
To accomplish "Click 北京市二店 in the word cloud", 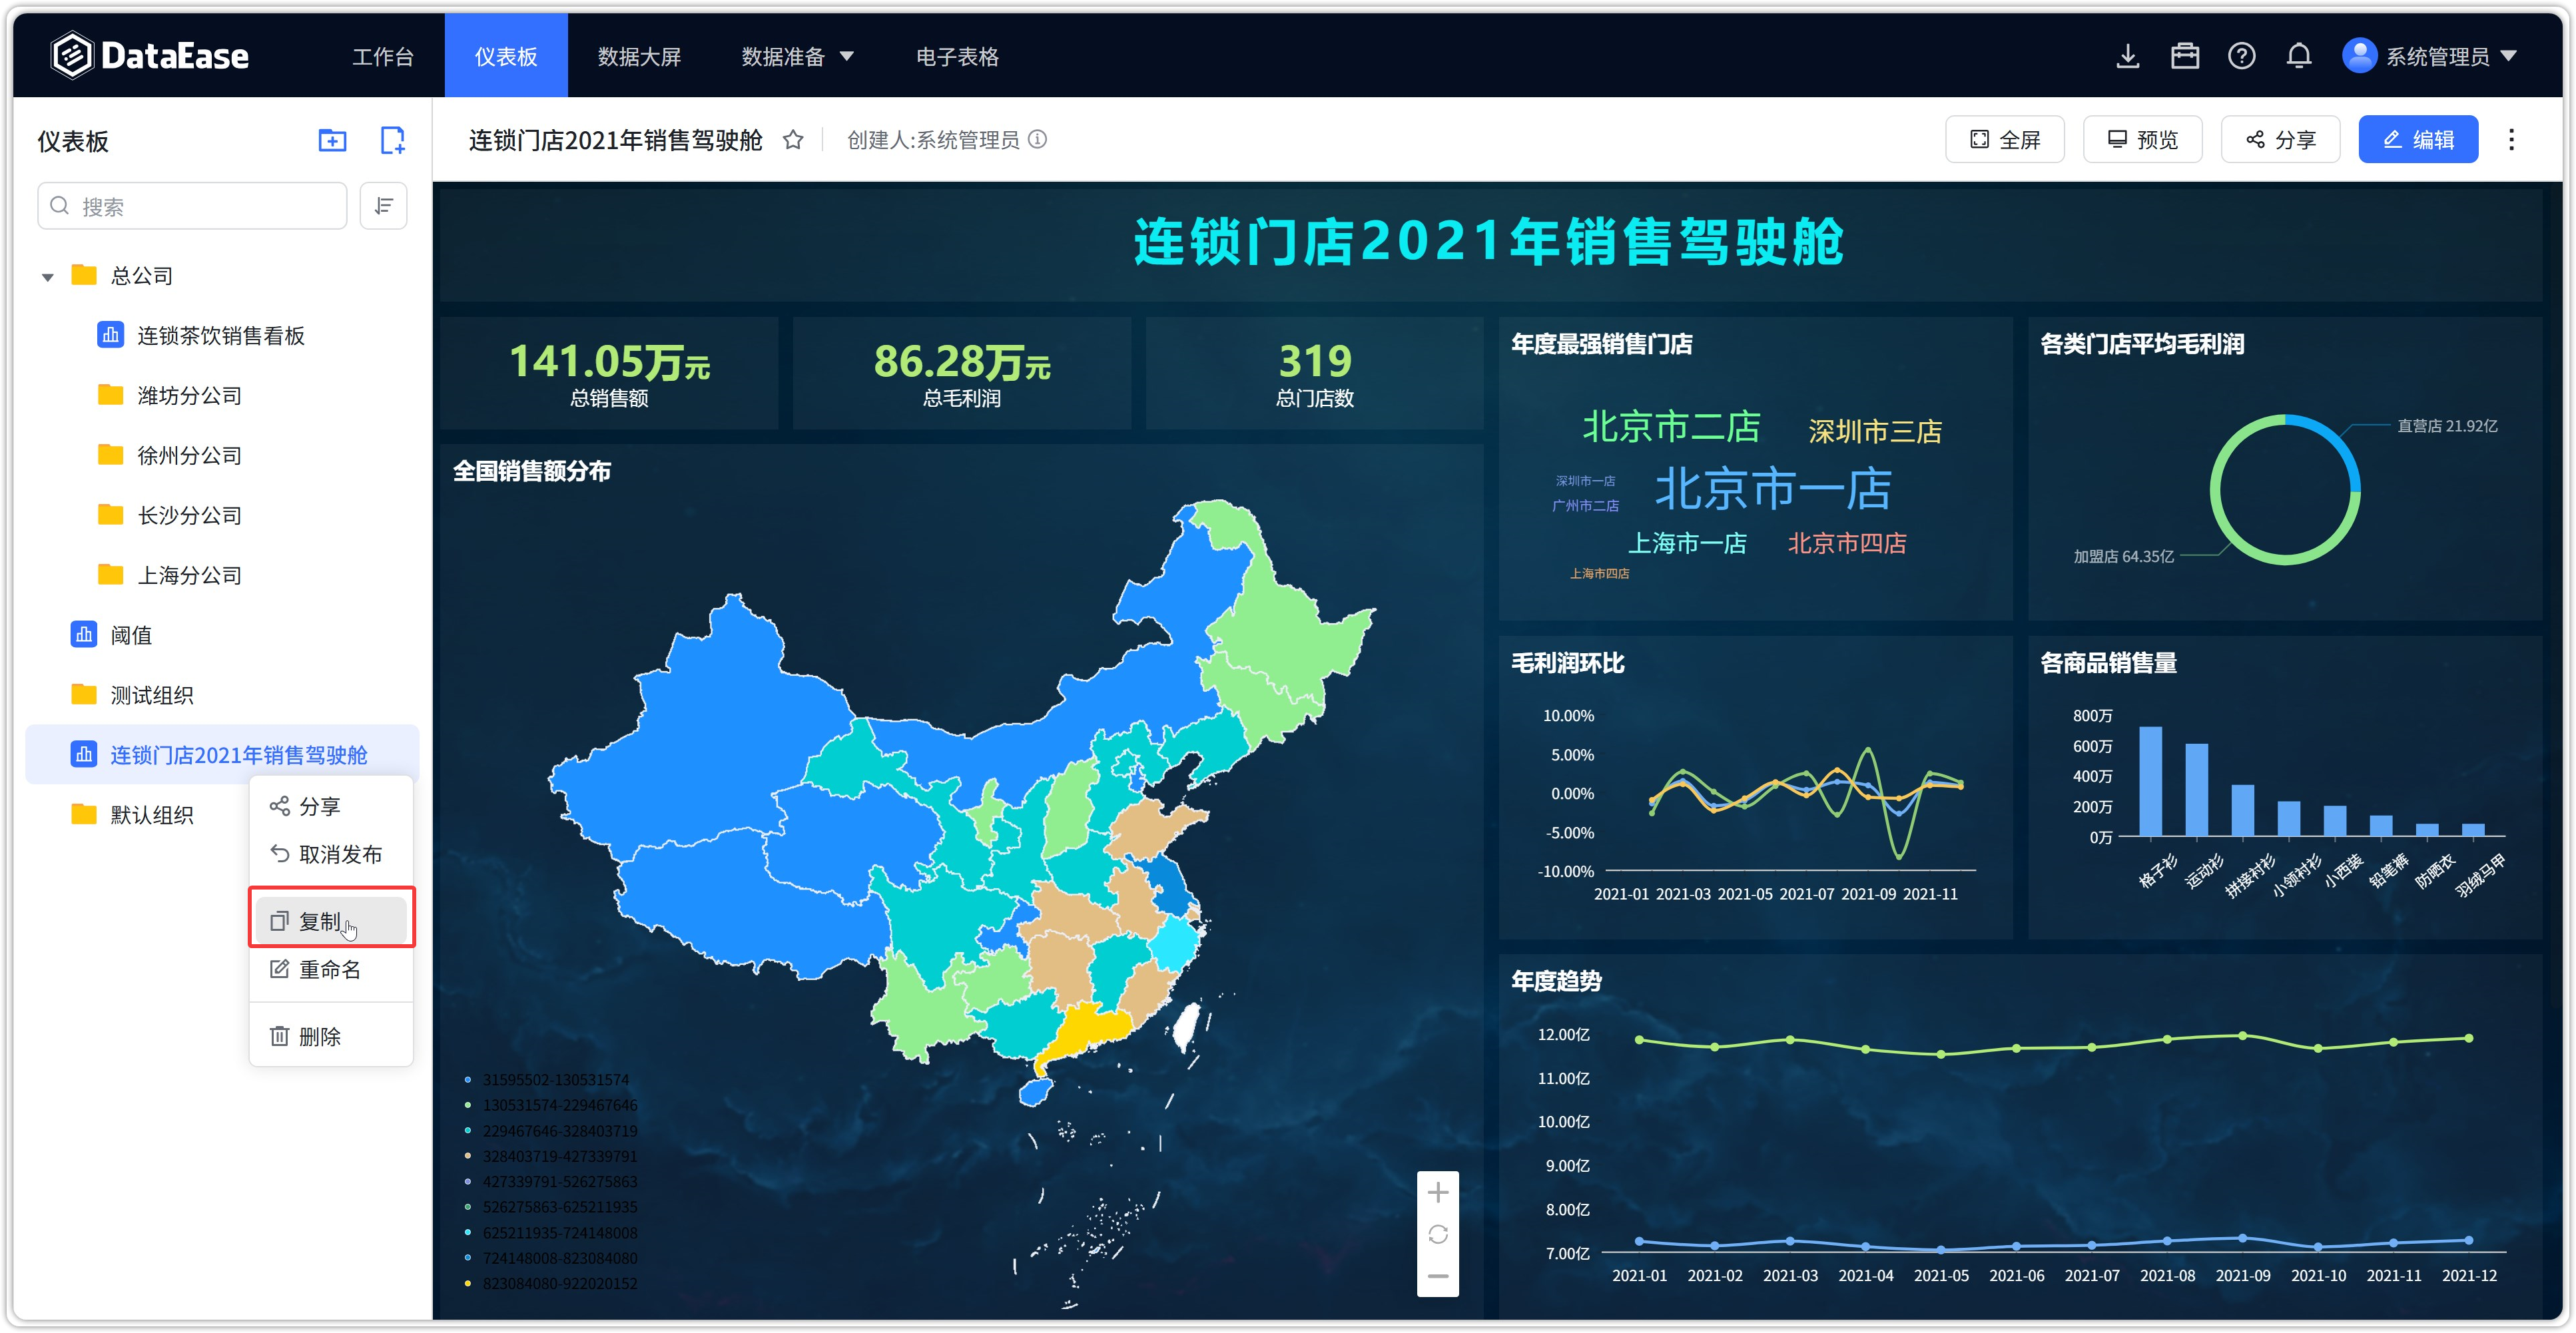I will click(1671, 427).
